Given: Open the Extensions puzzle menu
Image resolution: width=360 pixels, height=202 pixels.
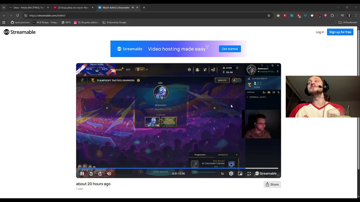Looking at the screenshot, I should pyautogui.click(x=332, y=15).
